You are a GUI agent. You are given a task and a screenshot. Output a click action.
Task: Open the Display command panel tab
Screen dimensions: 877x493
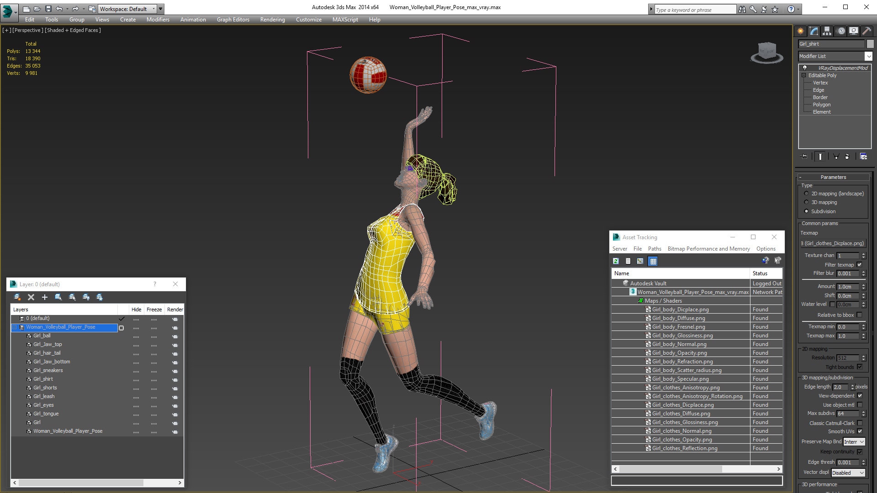coord(854,31)
